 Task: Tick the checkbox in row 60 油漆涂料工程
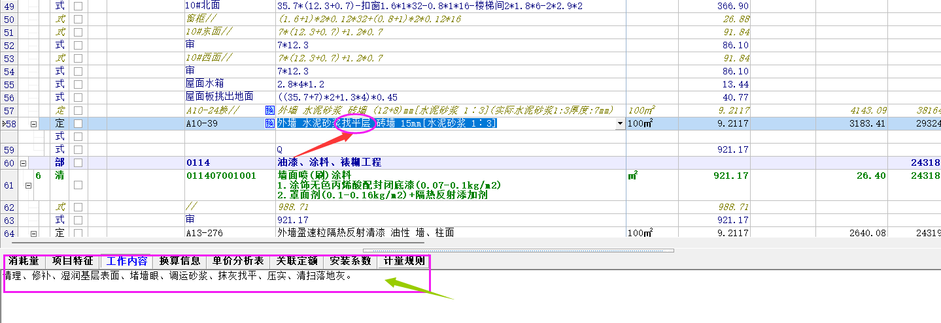78,162
